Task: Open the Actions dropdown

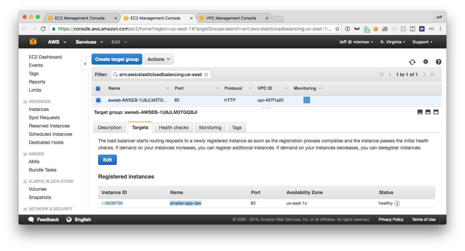Action: pyautogui.click(x=159, y=59)
